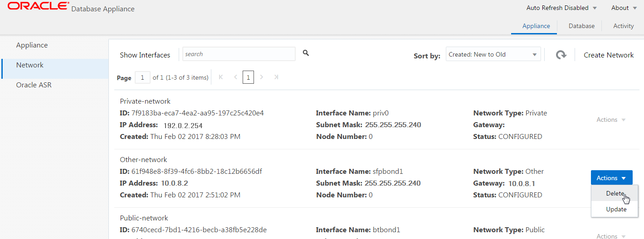Go to next page arrow
The image size is (644, 239).
tap(262, 77)
